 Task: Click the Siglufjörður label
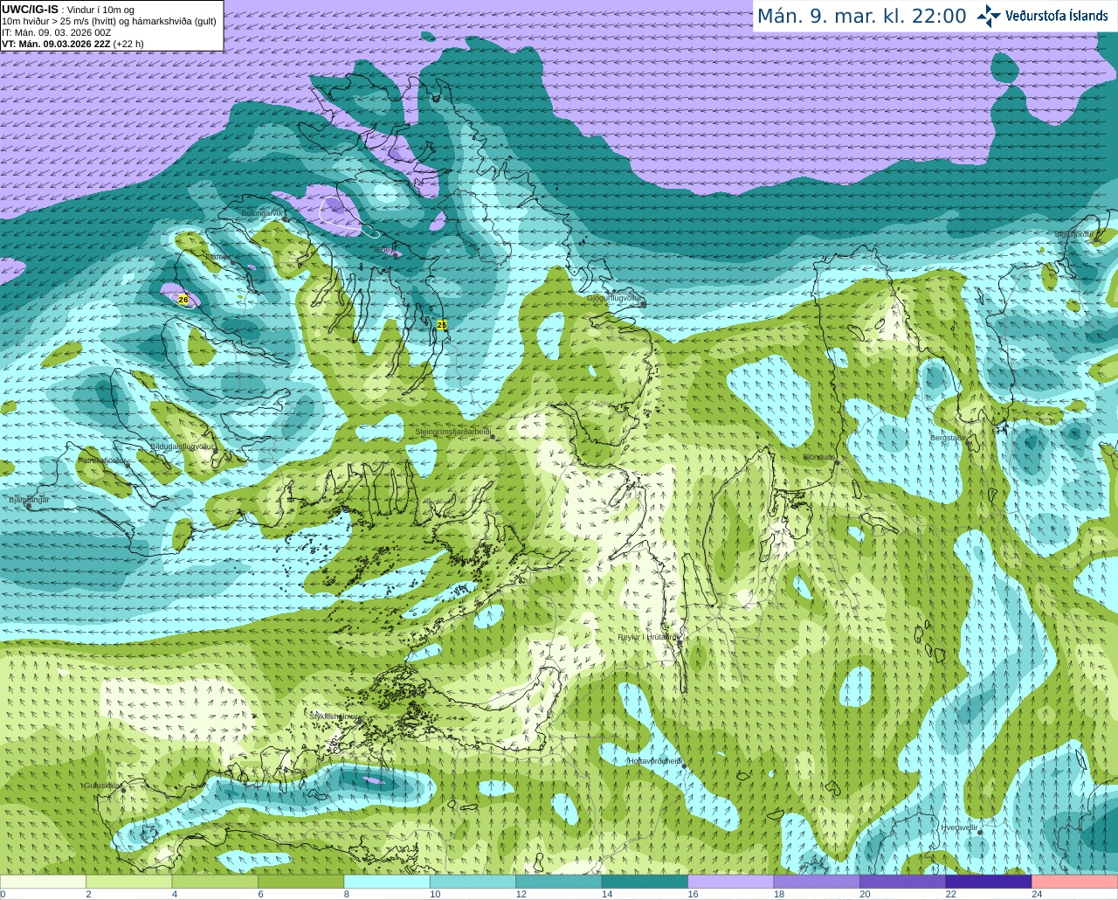click(1075, 234)
